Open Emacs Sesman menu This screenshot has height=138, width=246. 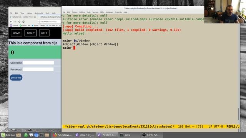point(95,12)
